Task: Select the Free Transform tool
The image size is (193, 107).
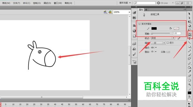Action: tap(189, 22)
